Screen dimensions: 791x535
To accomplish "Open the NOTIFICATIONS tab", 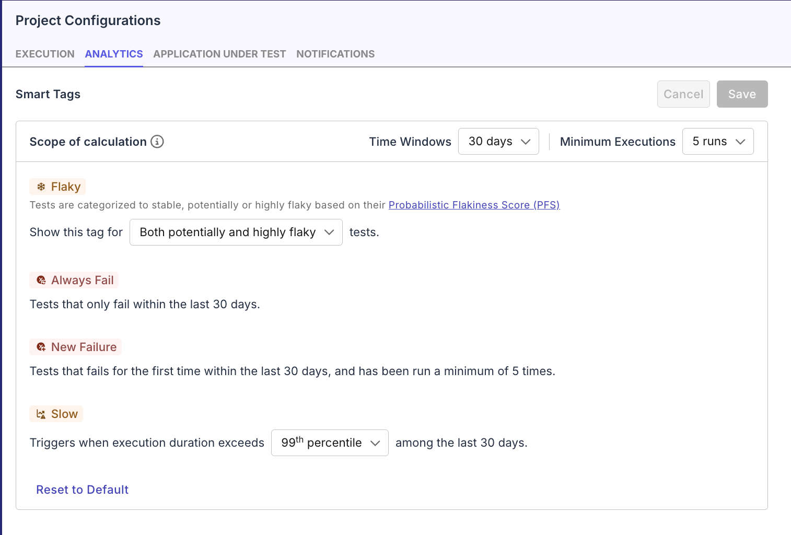I will pyautogui.click(x=335, y=54).
